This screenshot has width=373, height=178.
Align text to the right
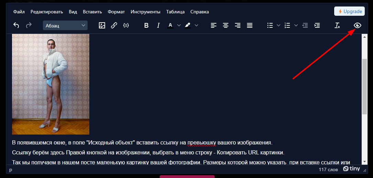point(238,25)
